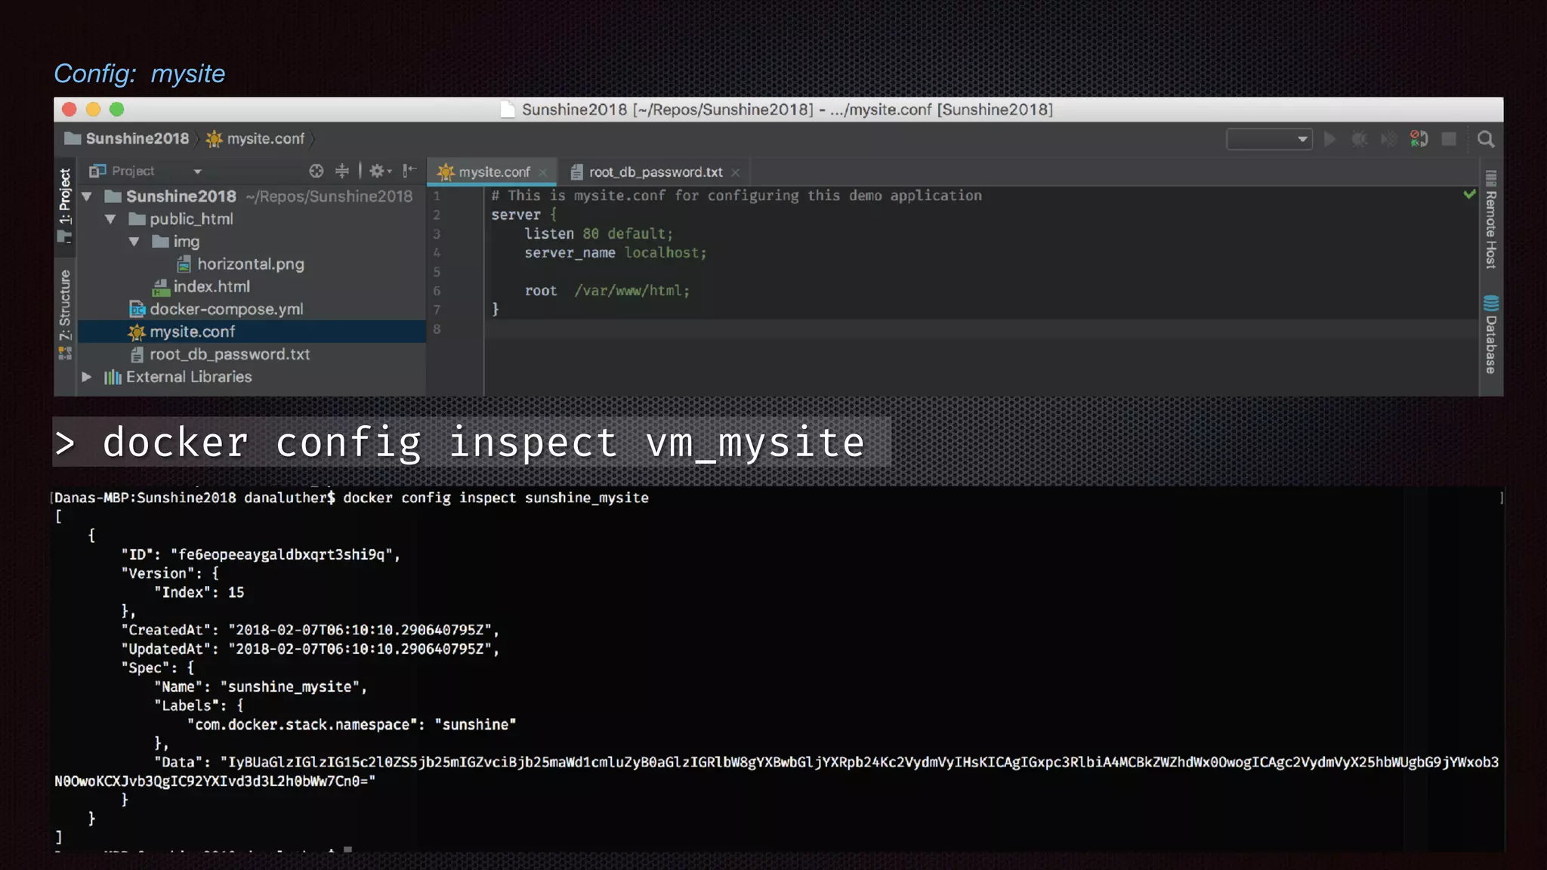Click the green inspection checkmark

click(1469, 194)
